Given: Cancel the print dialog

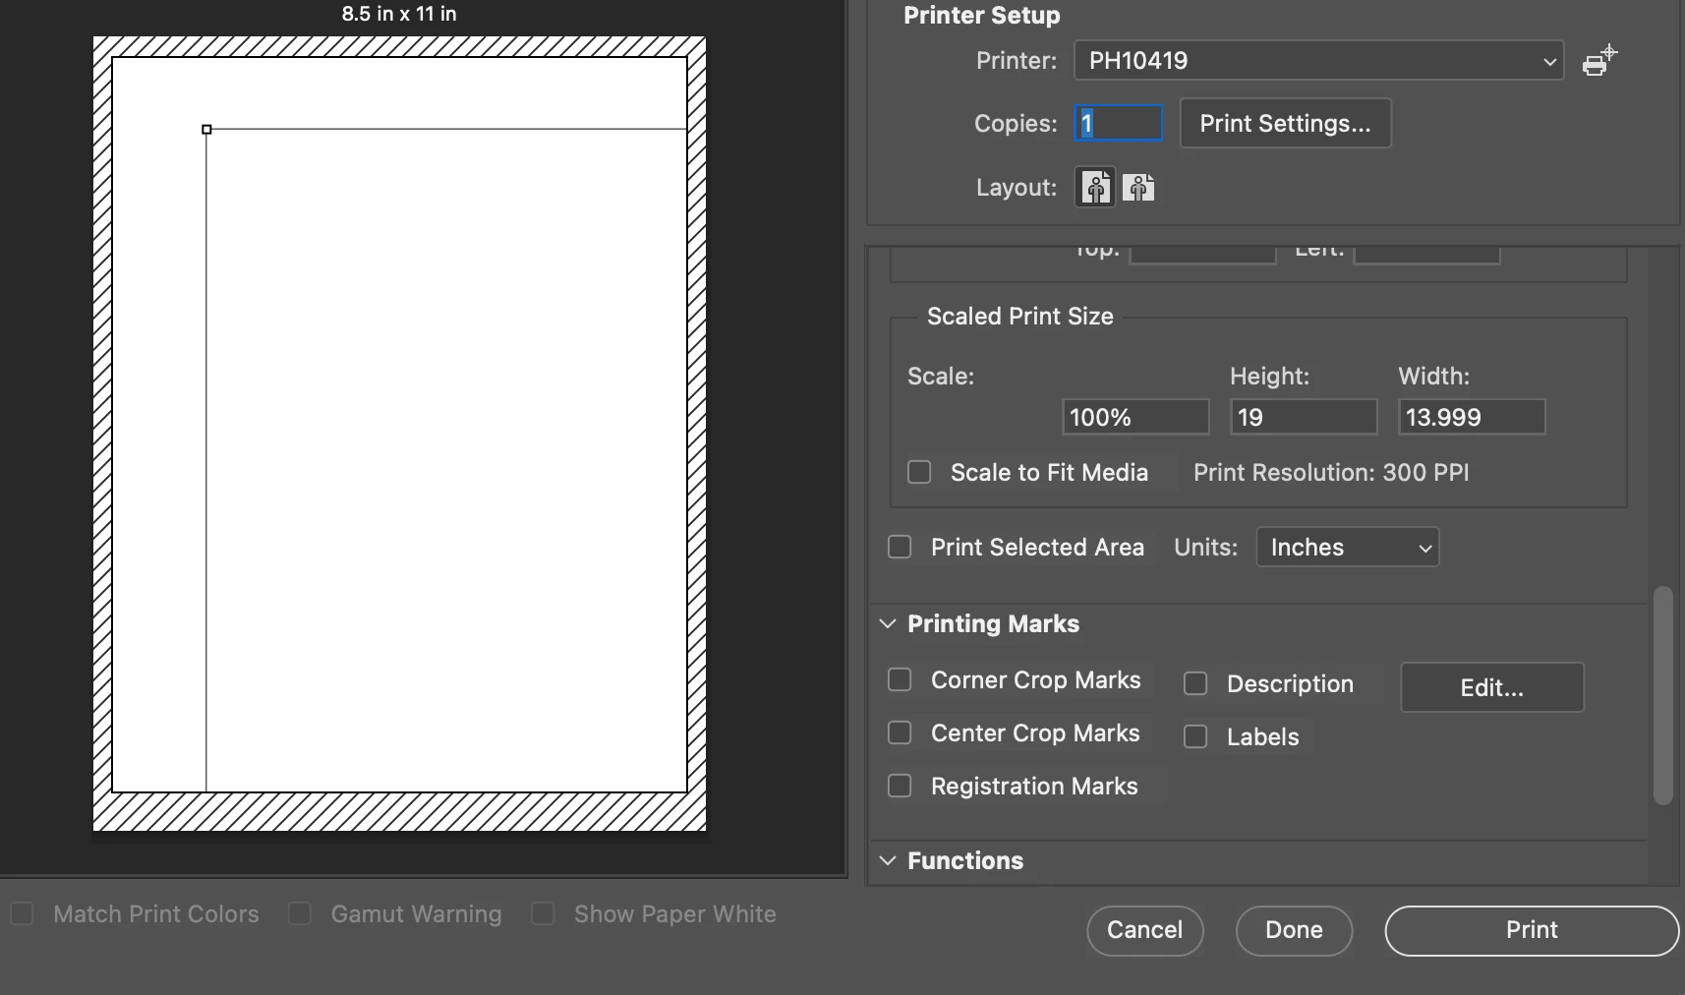Looking at the screenshot, I should tap(1145, 931).
